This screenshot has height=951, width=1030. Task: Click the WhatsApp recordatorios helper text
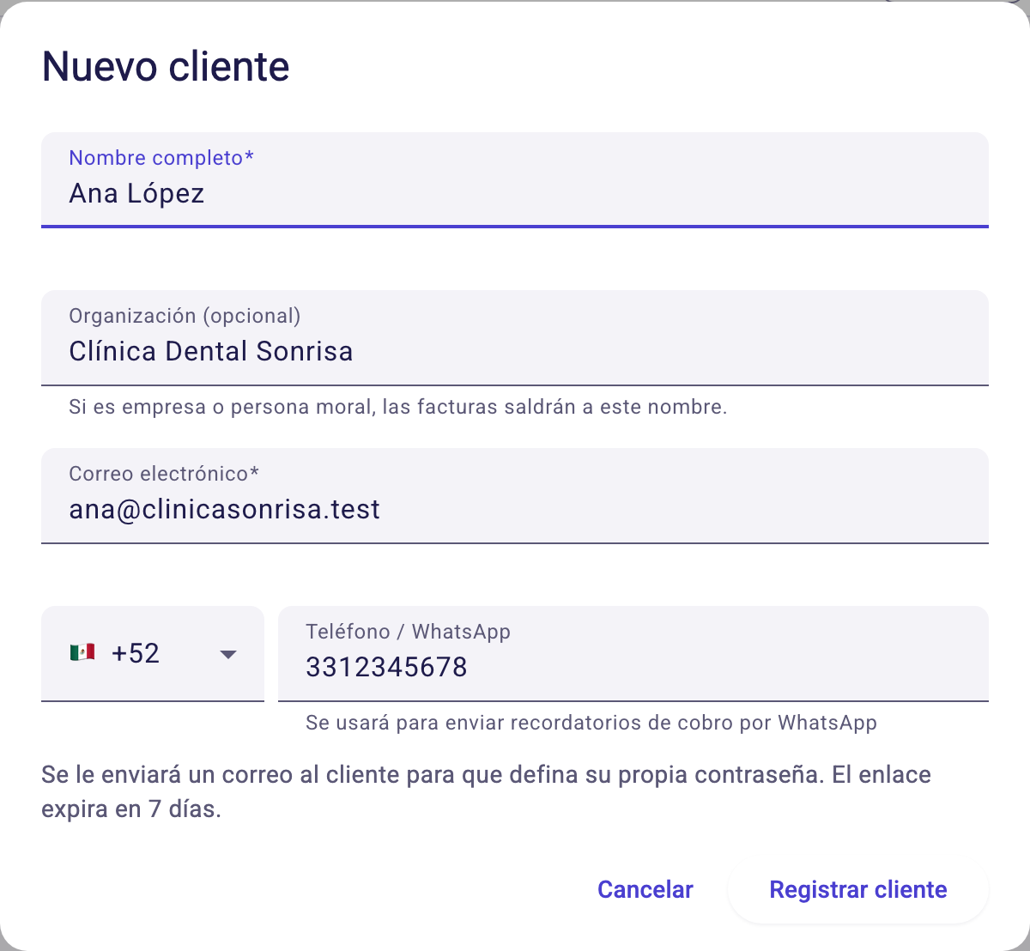591,723
